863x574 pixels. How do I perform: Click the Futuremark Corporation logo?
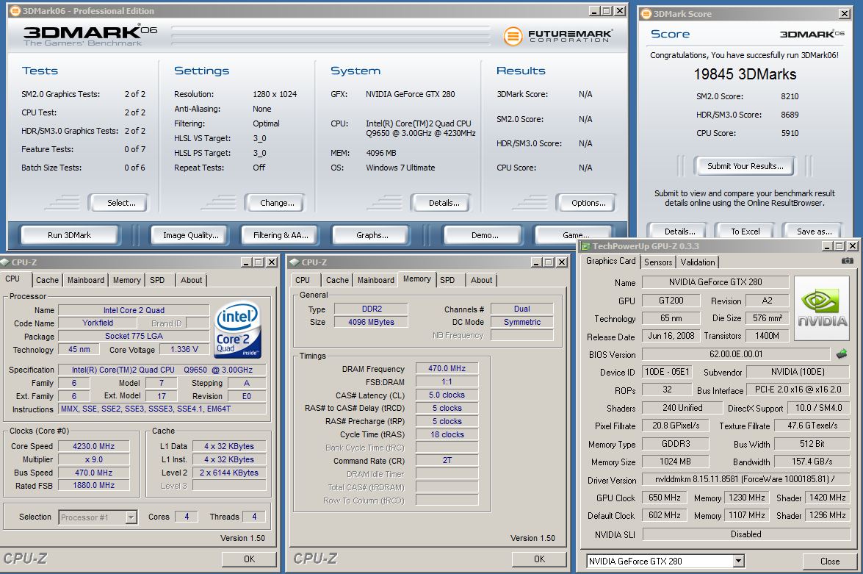[x=557, y=36]
